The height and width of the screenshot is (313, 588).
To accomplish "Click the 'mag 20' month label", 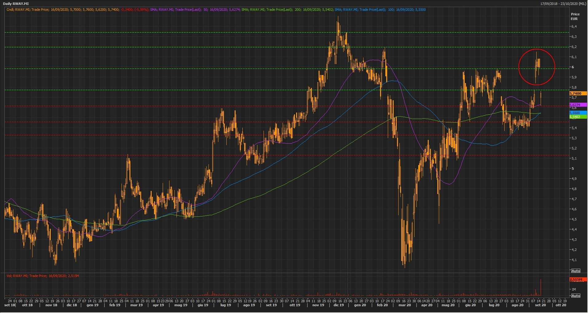I will 448,305.
